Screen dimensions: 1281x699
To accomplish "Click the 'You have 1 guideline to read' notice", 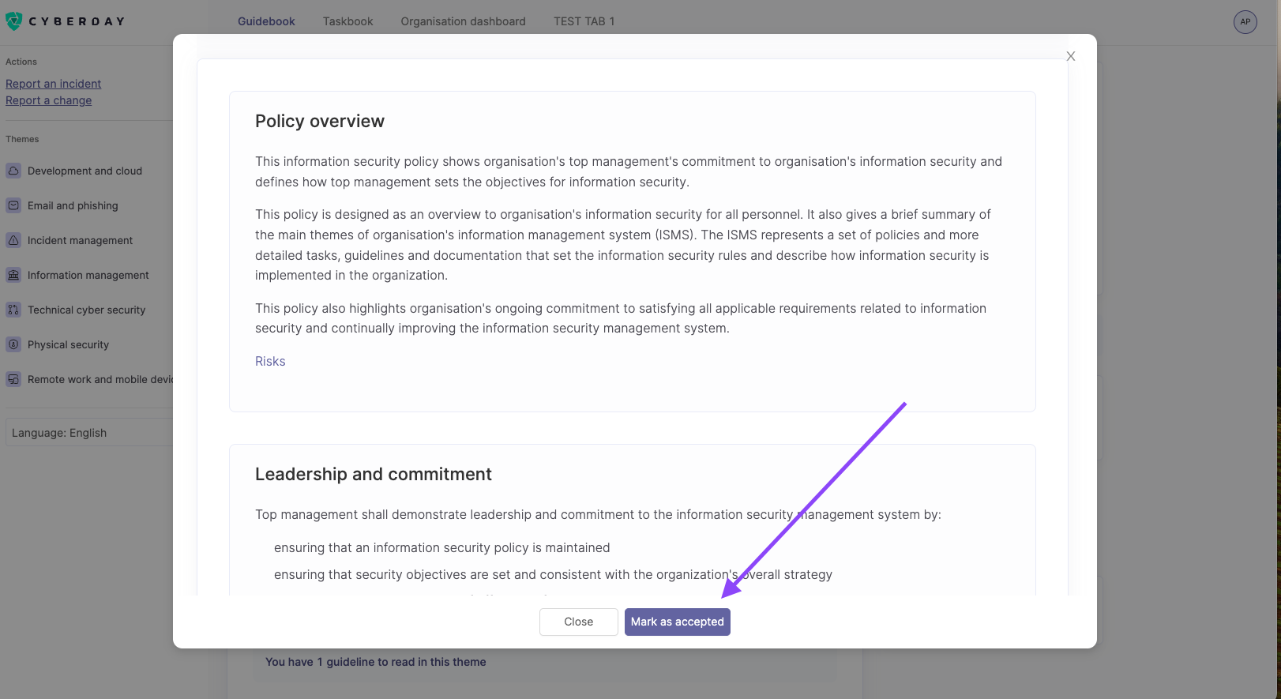I will 376,662.
